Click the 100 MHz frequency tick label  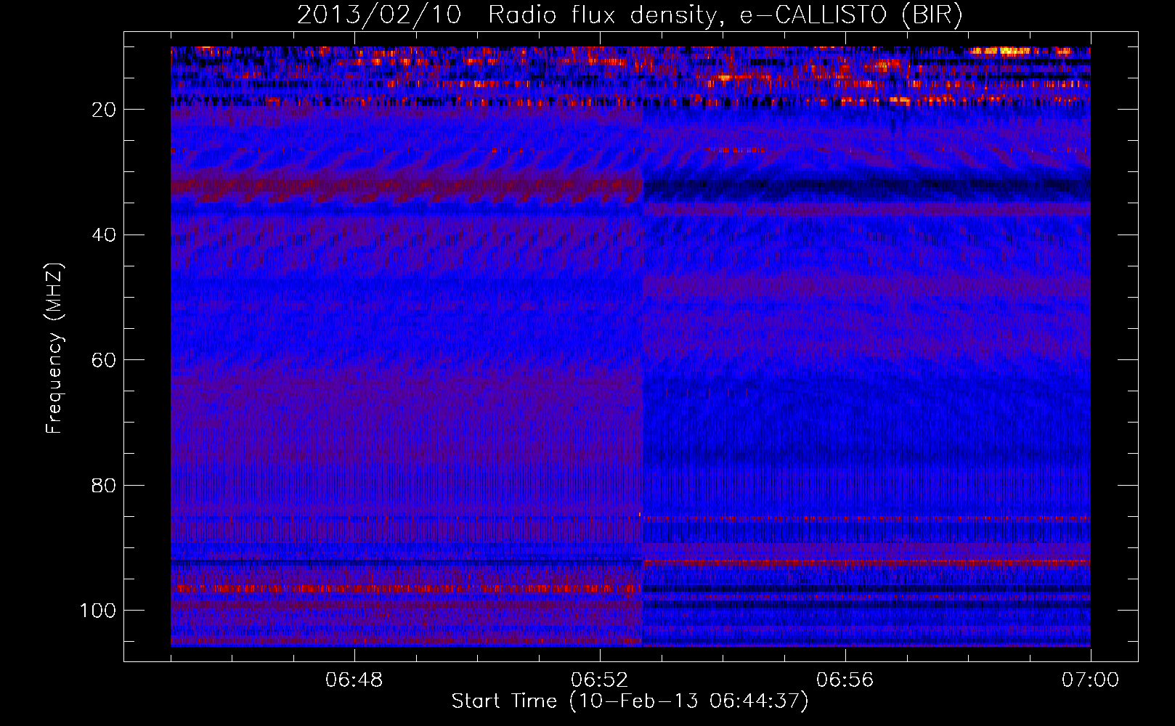click(98, 611)
